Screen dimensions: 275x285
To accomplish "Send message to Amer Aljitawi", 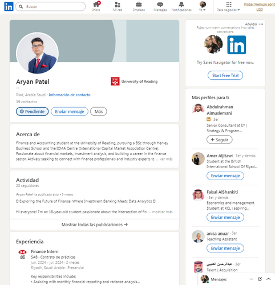I will (225, 176).
